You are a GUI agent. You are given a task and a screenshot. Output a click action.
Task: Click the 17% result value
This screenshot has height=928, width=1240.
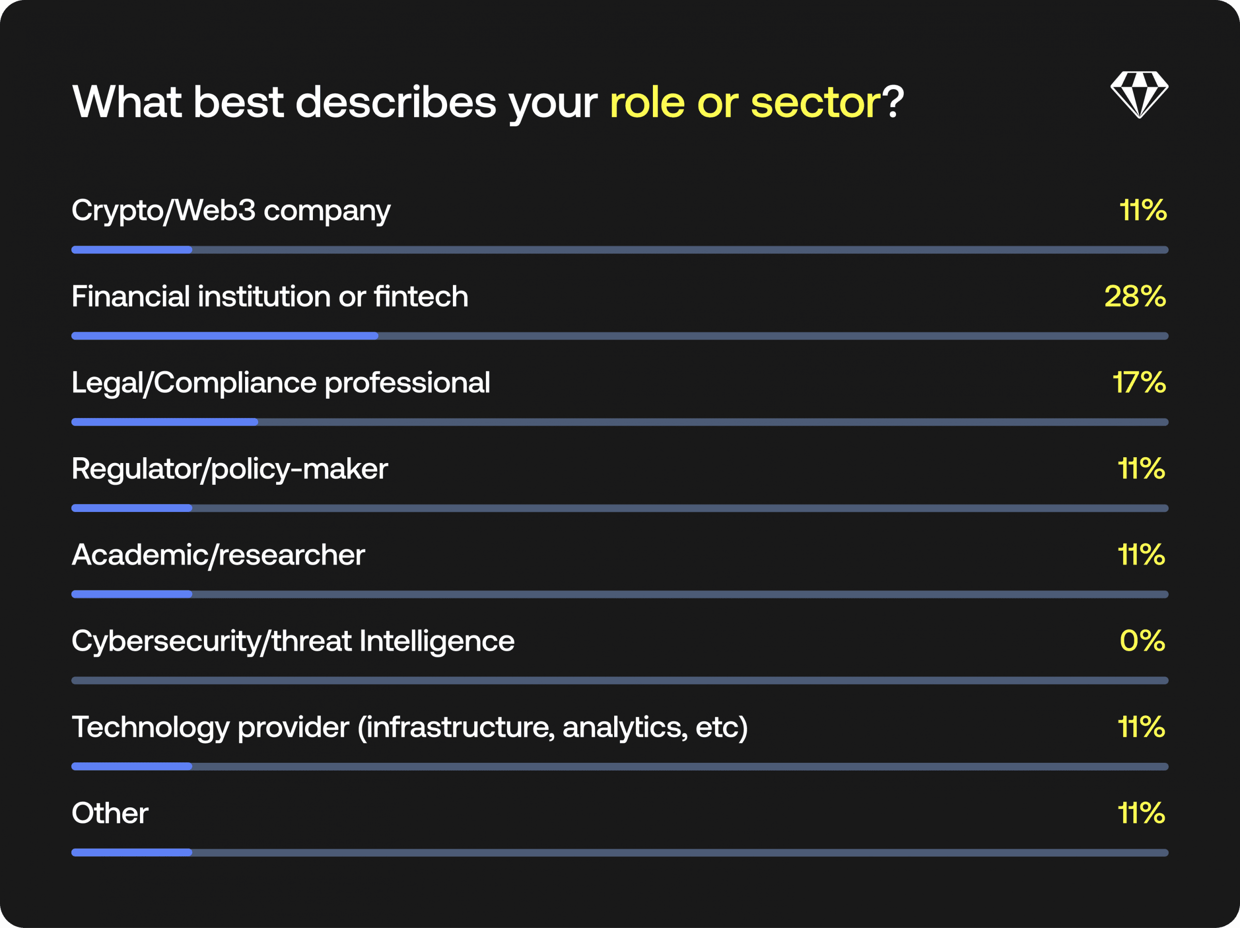pyautogui.click(x=1139, y=383)
